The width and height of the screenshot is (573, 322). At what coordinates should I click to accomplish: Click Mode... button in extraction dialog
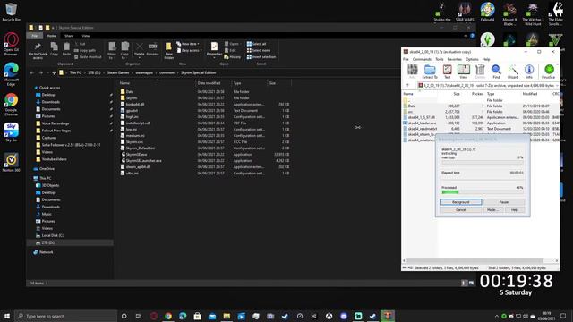[x=492, y=210]
